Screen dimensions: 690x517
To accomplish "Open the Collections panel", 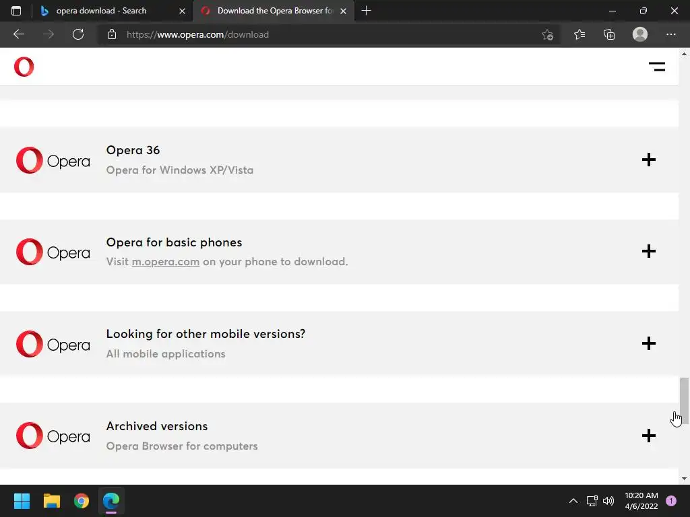I will [x=609, y=34].
